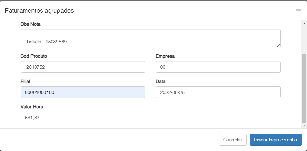Click the Empresa label text
The height and width of the screenshot is (151, 307).
click(x=165, y=56)
